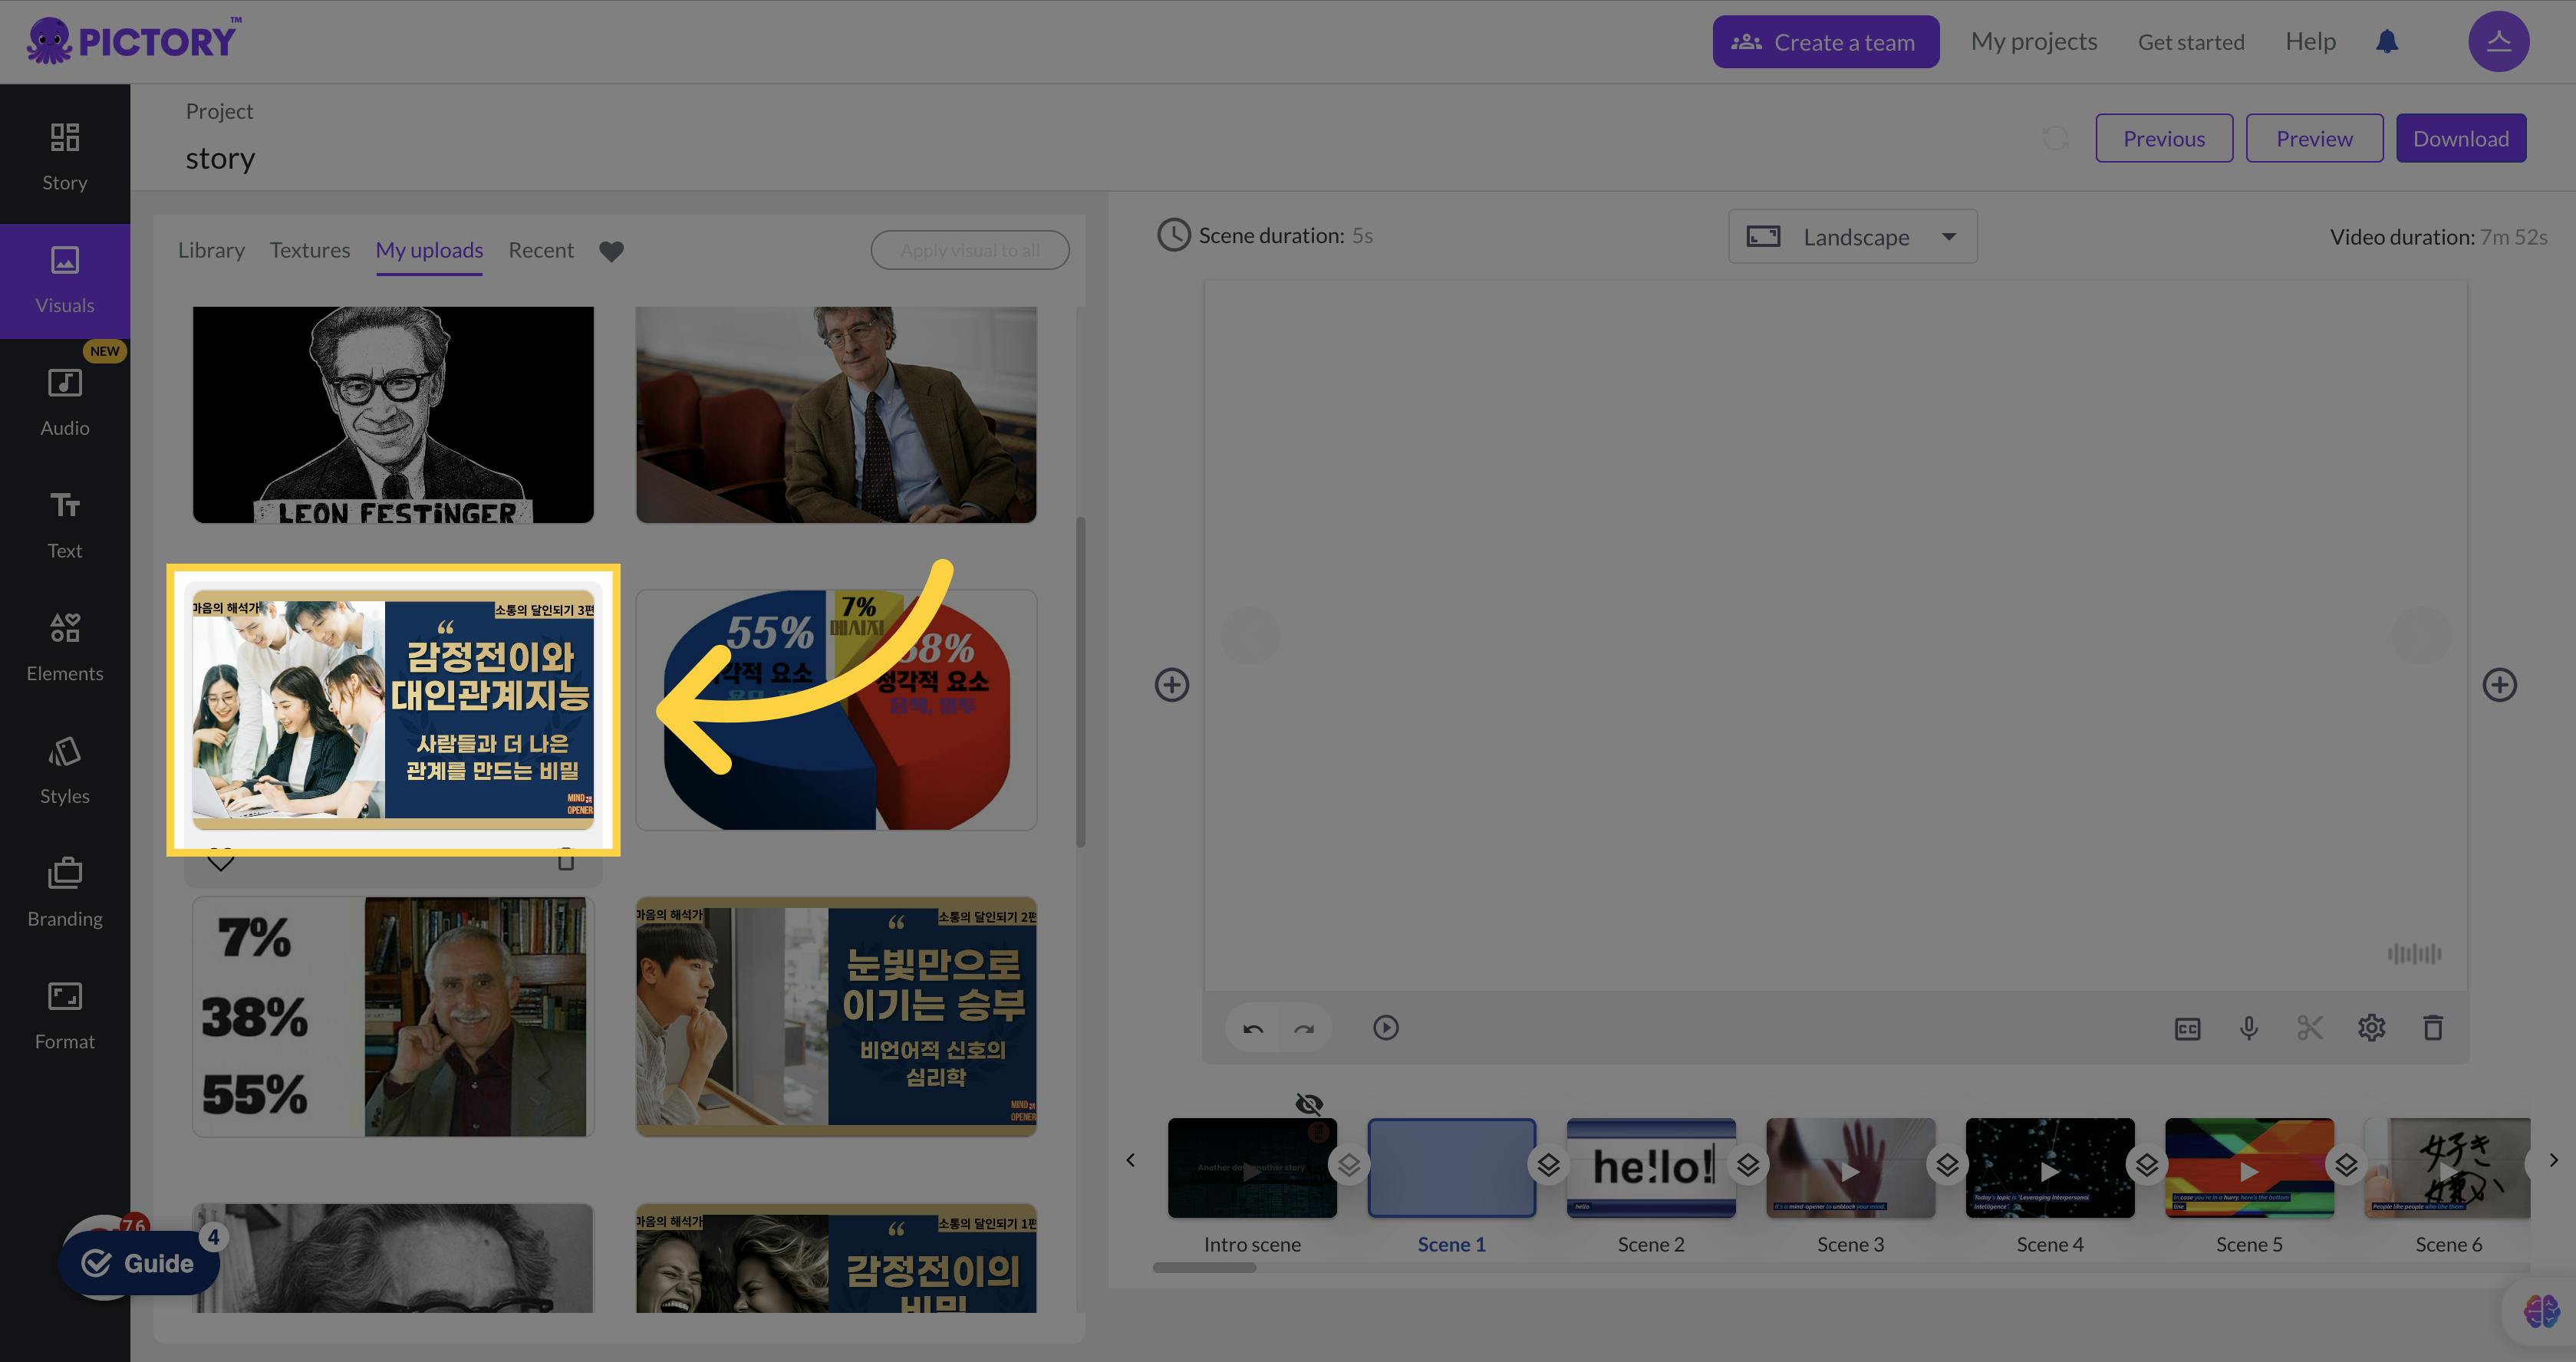Open the Format sidebar section
This screenshot has width=2576, height=1362.
pos(65,1017)
